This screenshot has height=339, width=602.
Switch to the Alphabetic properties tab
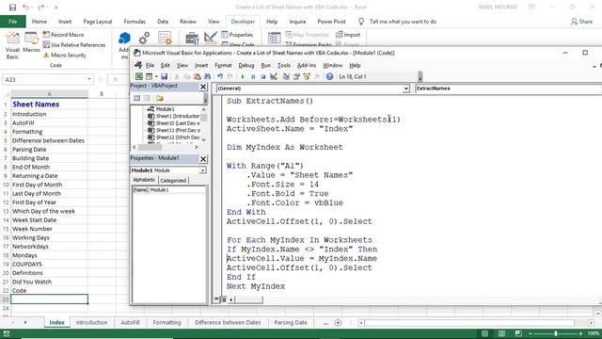click(x=144, y=180)
